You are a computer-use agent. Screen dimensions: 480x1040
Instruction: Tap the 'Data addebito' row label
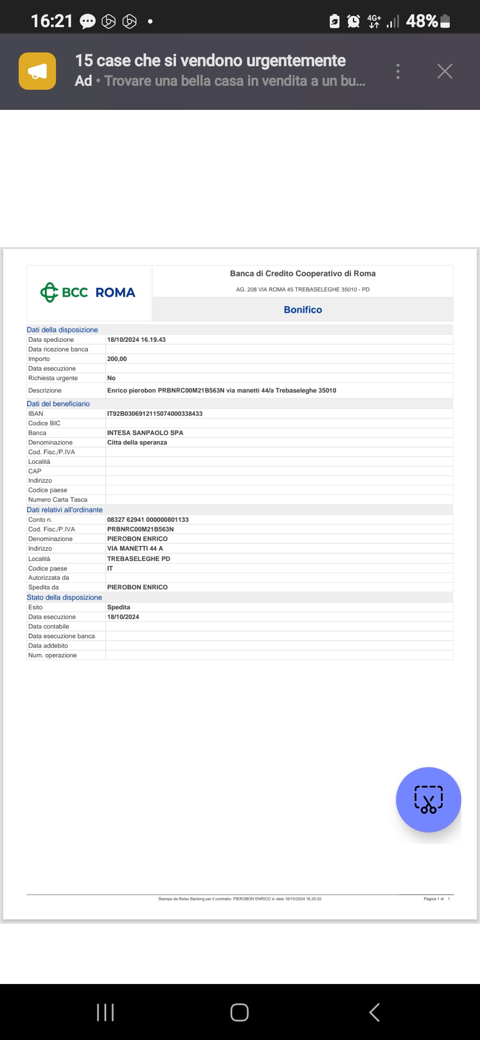point(48,645)
